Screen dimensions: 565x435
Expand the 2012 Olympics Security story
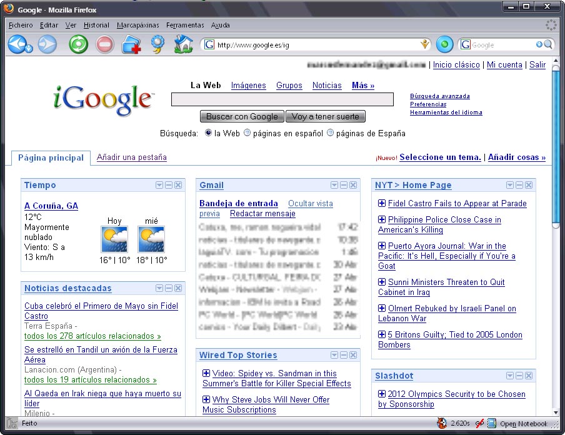tap(382, 394)
